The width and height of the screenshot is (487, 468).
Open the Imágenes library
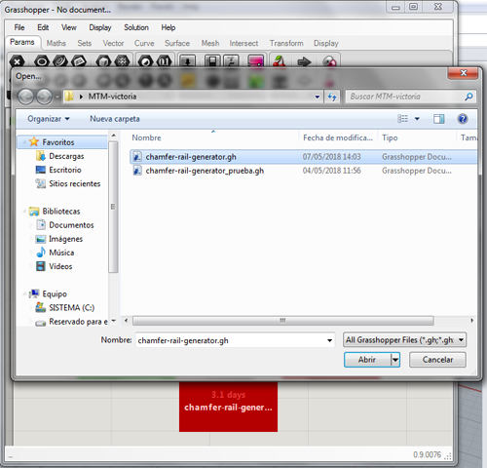(66, 239)
